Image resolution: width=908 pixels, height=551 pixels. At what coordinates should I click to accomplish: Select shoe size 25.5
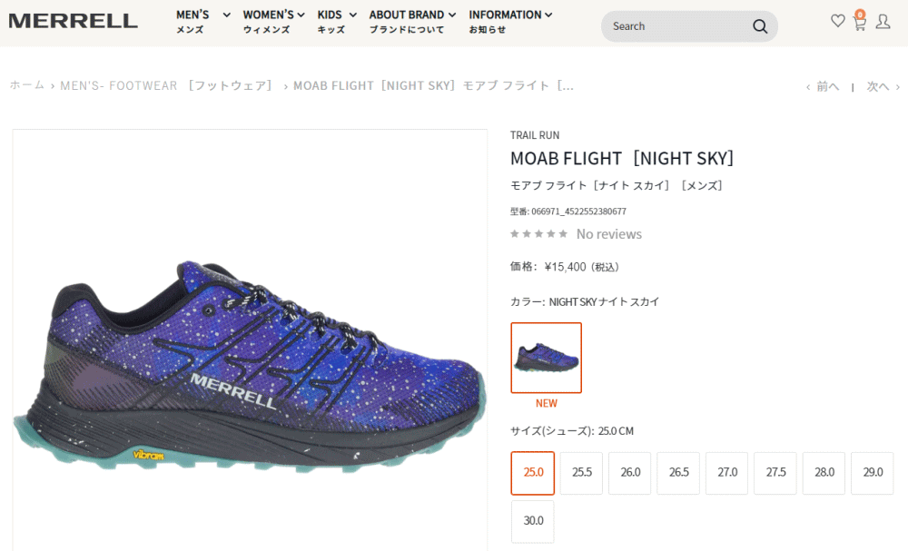(x=581, y=473)
